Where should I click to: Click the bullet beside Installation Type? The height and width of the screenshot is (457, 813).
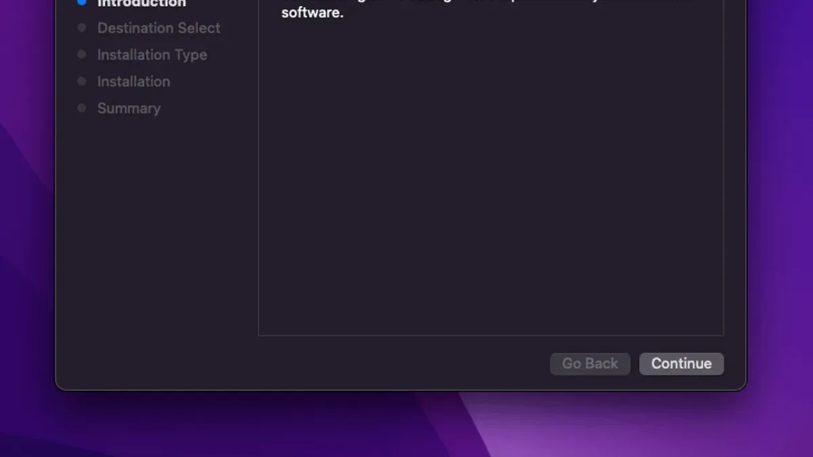coord(82,54)
